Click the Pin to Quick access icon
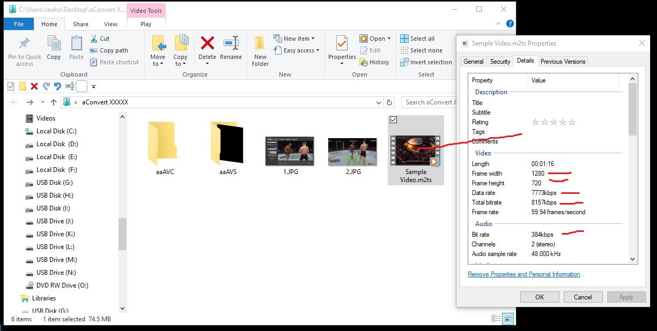657x331 pixels. click(24, 44)
